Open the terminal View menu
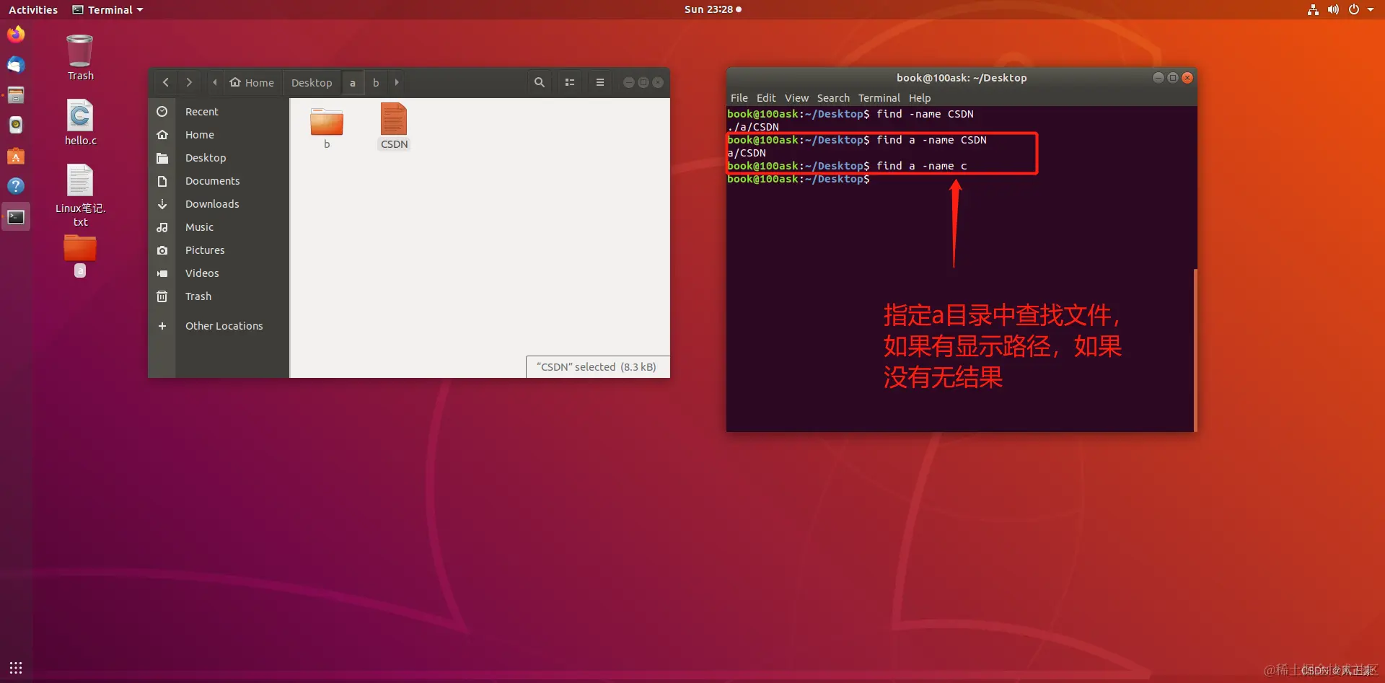The image size is (1385, 683). click(x=796, y=98)
